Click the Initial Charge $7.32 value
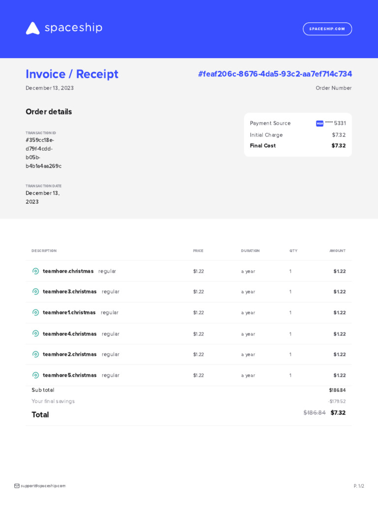Screen dimensions: 378x505 coord(339,135)
